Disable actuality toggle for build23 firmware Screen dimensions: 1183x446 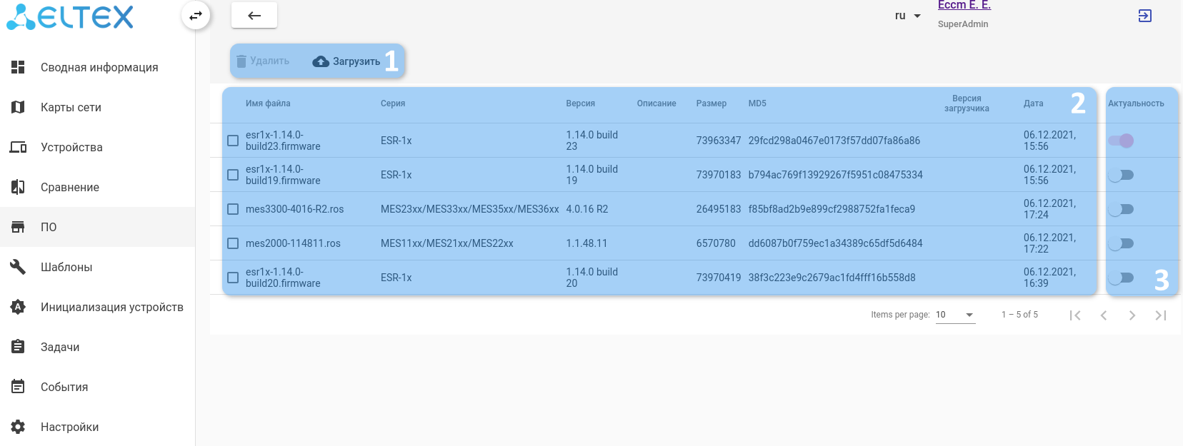[1121, 141]
